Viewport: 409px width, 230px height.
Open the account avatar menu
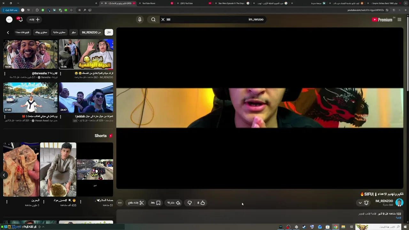click(9, 19)
